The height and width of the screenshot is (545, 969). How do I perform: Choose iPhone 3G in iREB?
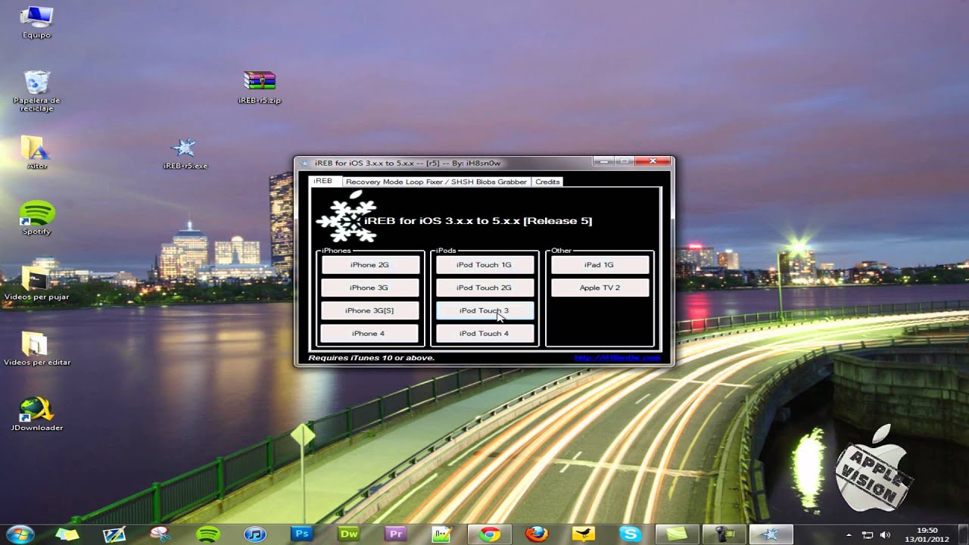(370, 288)
